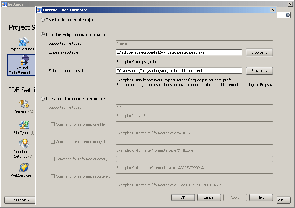Image resolution: width=295 pixels, height=208 pixels.
Task: Click the Cancel button
Action: (209, 197)
